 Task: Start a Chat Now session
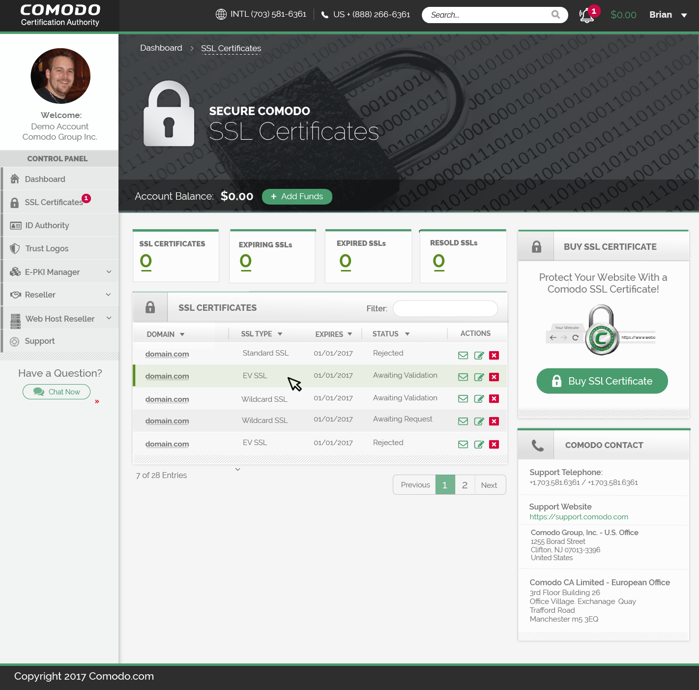[x=57, y=392]
